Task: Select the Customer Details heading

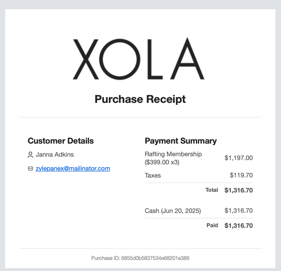Action: 60,141
